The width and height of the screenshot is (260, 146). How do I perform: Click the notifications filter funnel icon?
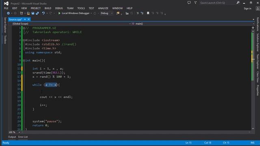click(195, 3)
